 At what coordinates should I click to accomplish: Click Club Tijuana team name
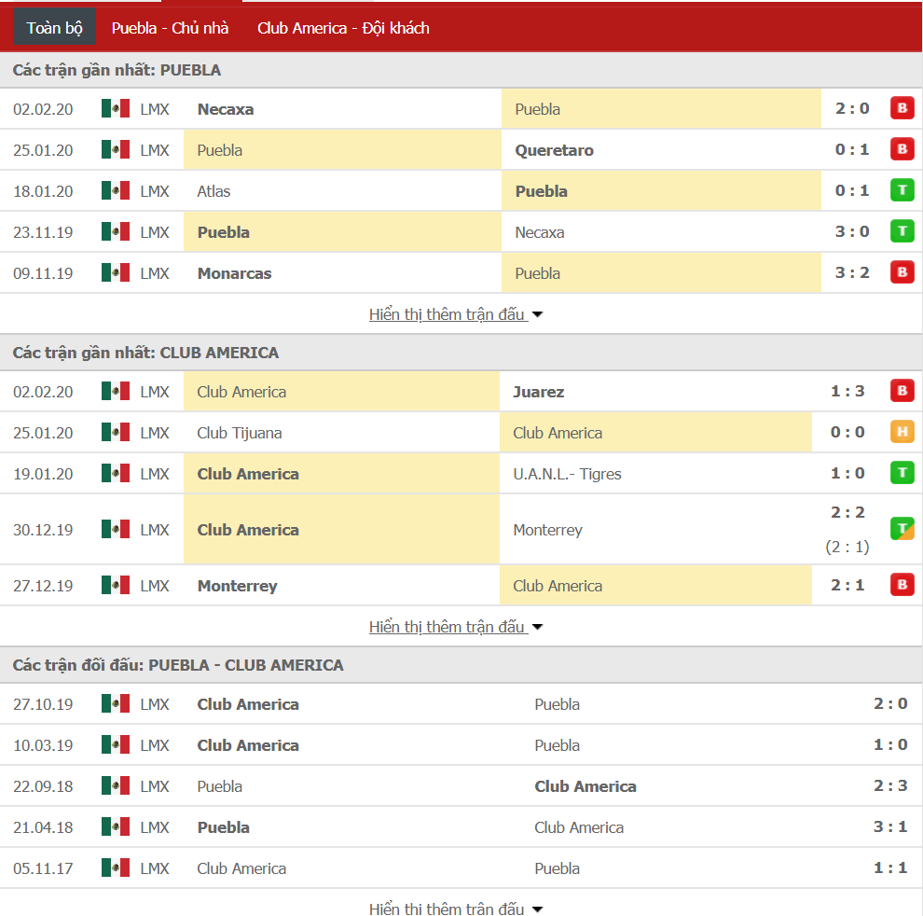(239, 433)
